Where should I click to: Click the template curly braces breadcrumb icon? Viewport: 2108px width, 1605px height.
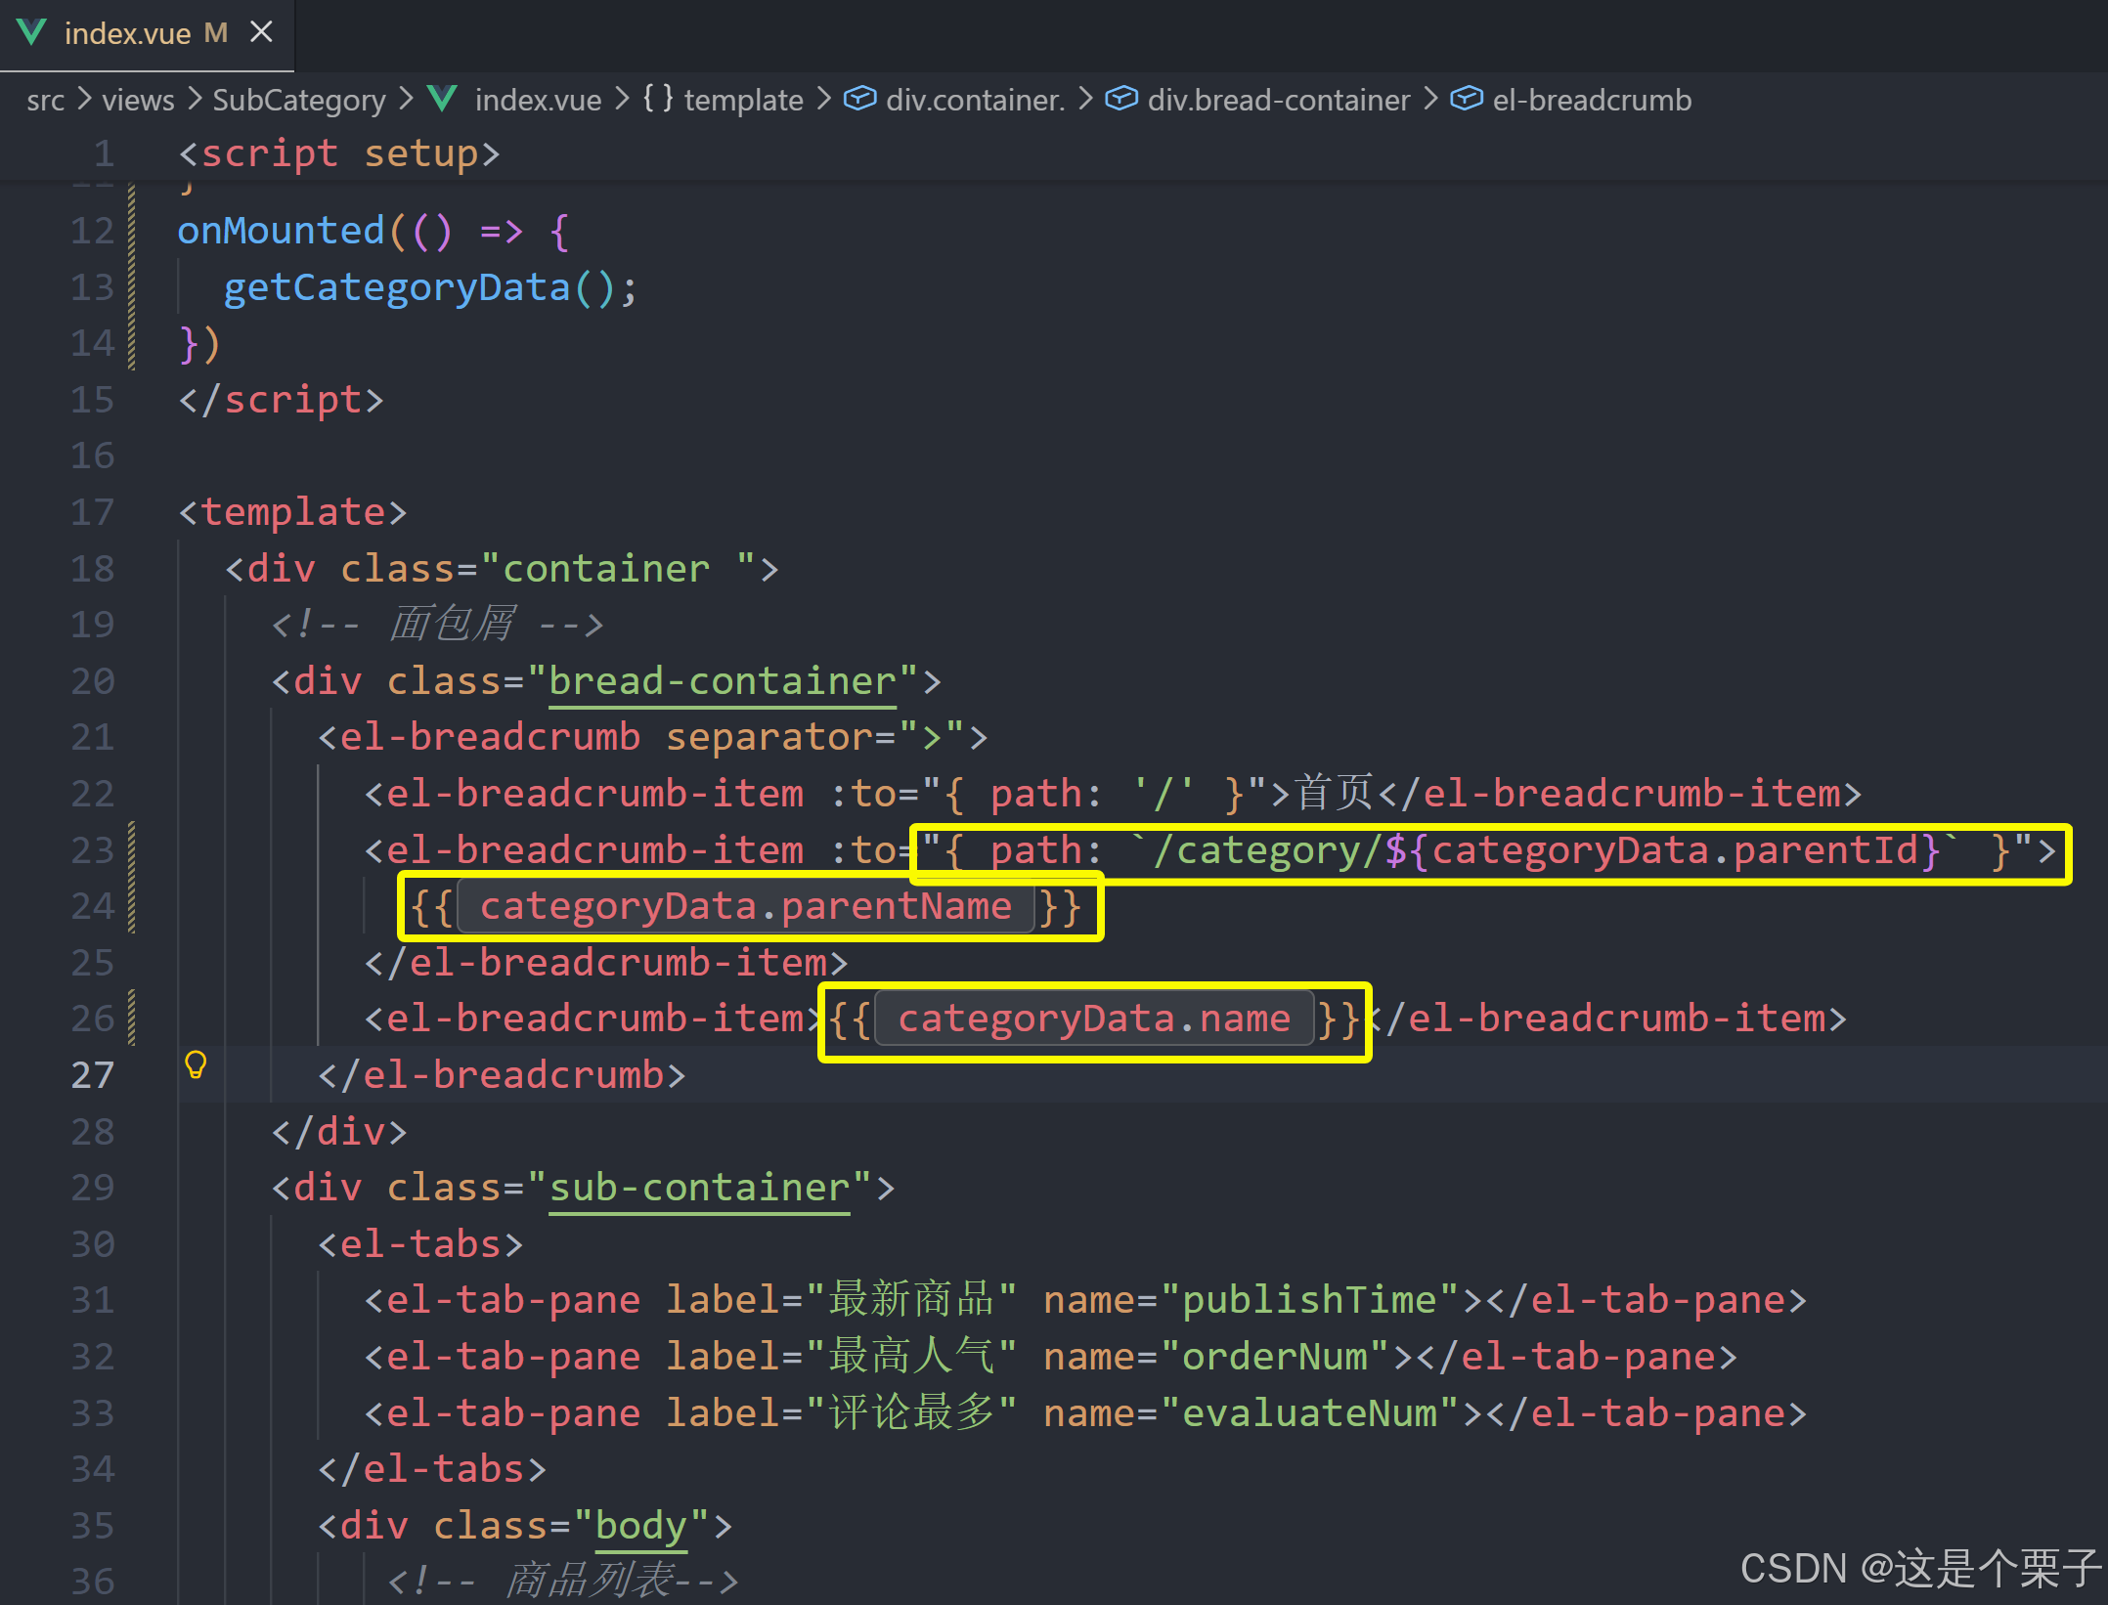(x=658, y=99)
